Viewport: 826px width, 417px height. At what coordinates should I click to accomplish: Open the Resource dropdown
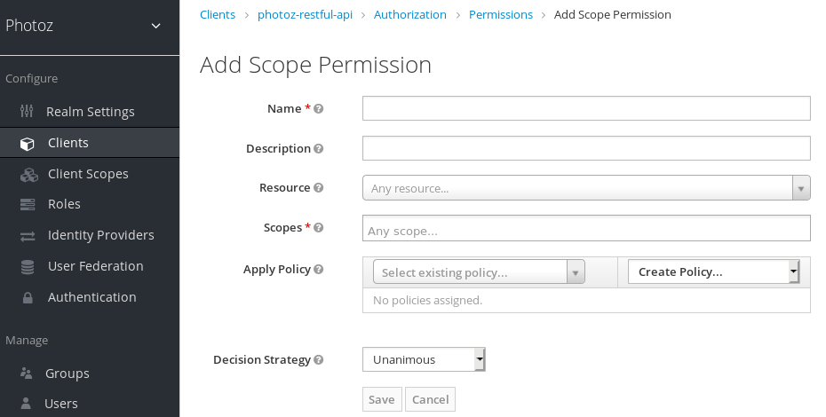pos(586,188)
